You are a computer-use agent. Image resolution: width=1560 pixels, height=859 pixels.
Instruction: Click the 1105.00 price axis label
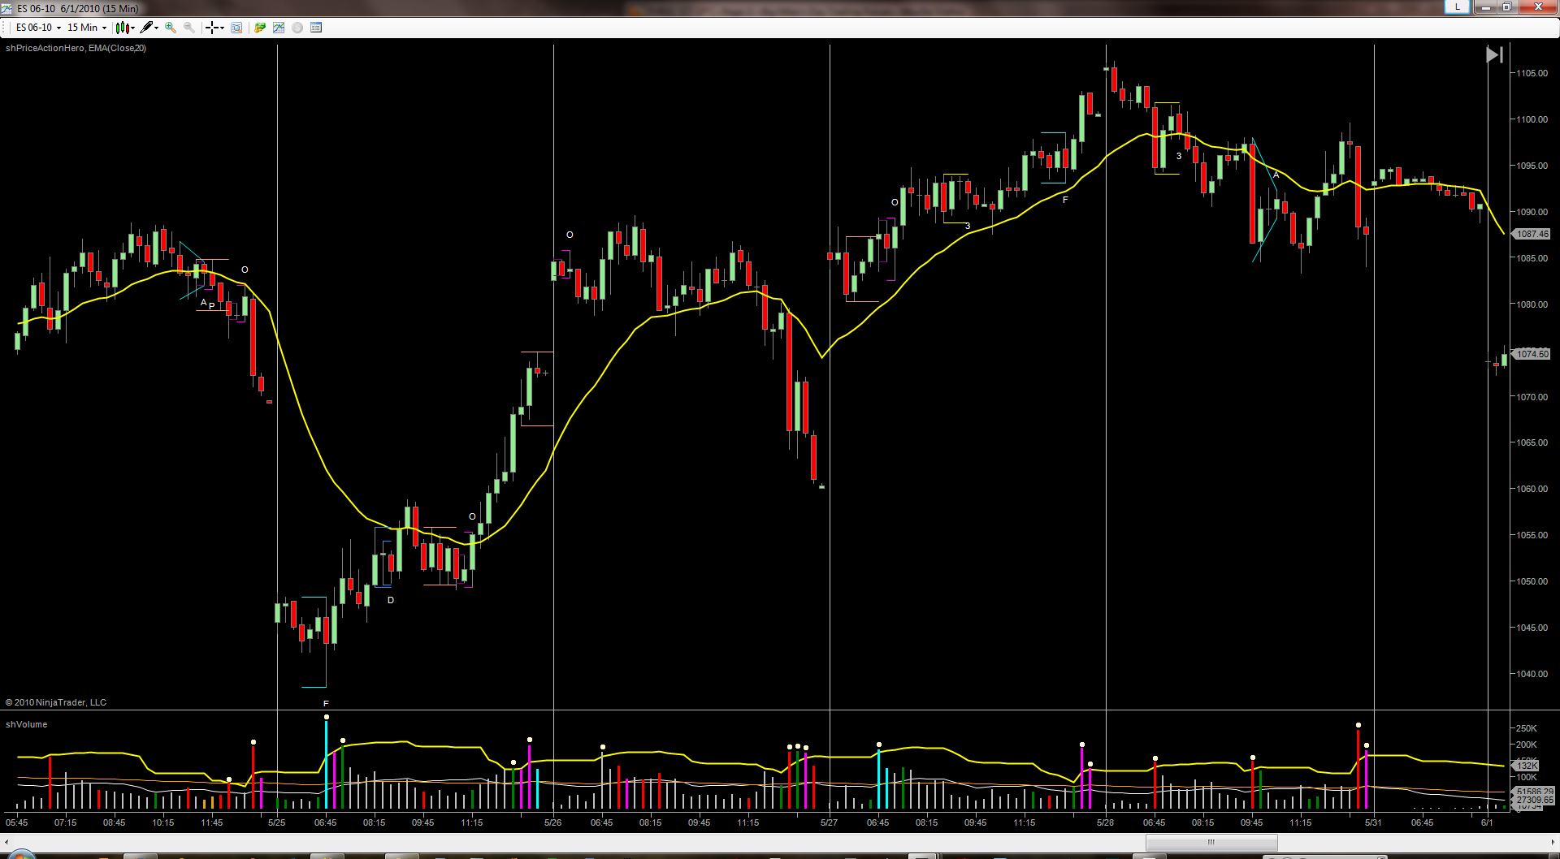[x=1532, y=73]
